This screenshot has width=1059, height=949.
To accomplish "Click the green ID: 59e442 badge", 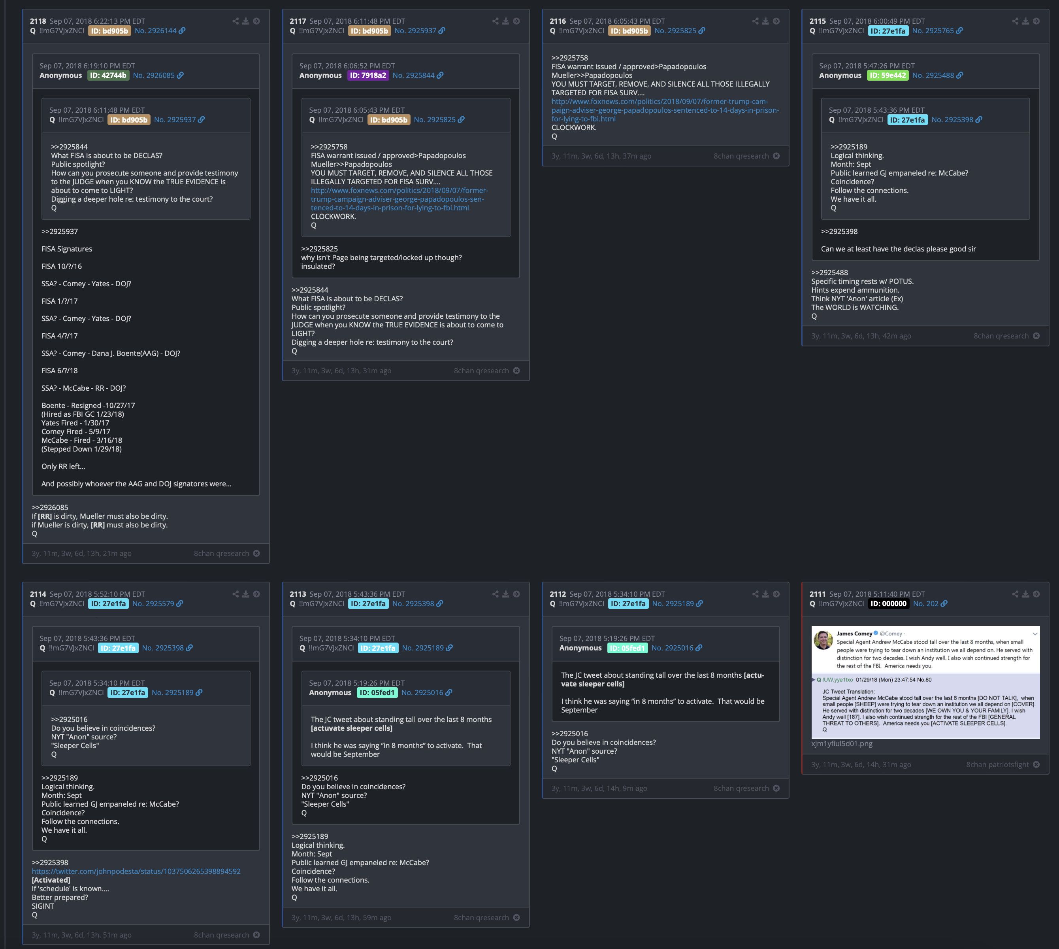I will (x=888, y=75).
